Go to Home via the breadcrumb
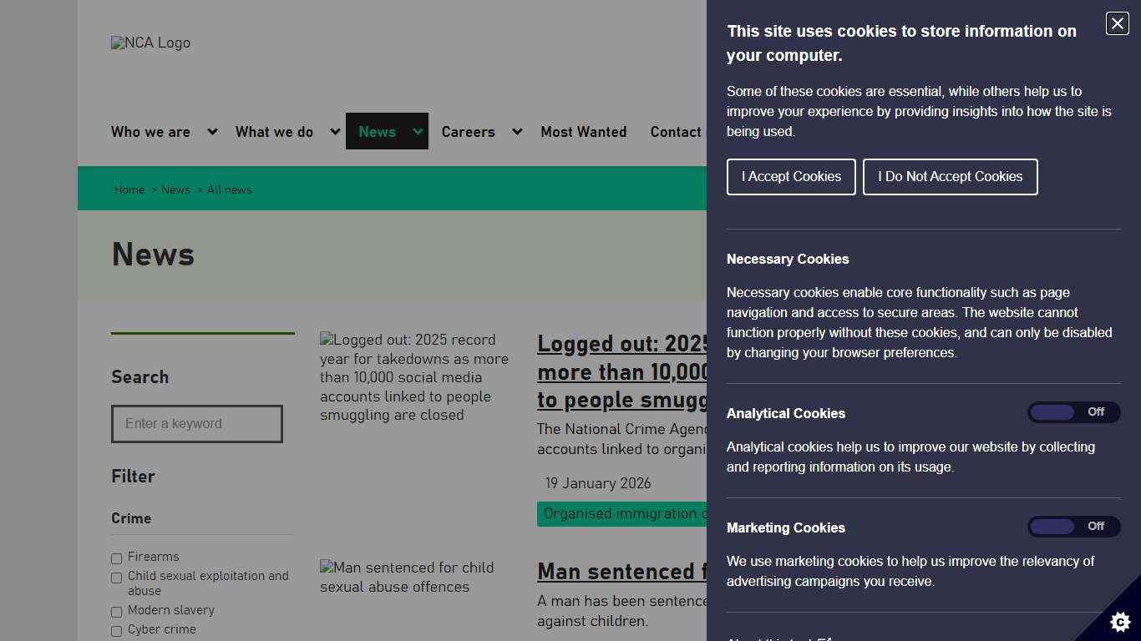Image resolution: width=1141 pixels, height=641 pixels. tap(129, 189)
